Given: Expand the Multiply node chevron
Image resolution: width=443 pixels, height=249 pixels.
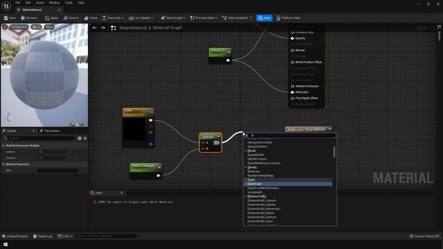Looking at the screenshot, I should pyautogui.click(x=219, y=137).
